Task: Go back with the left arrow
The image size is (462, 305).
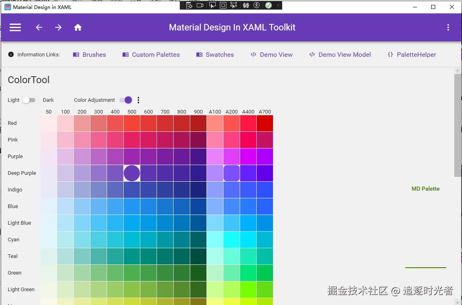Action: (39, 28)
